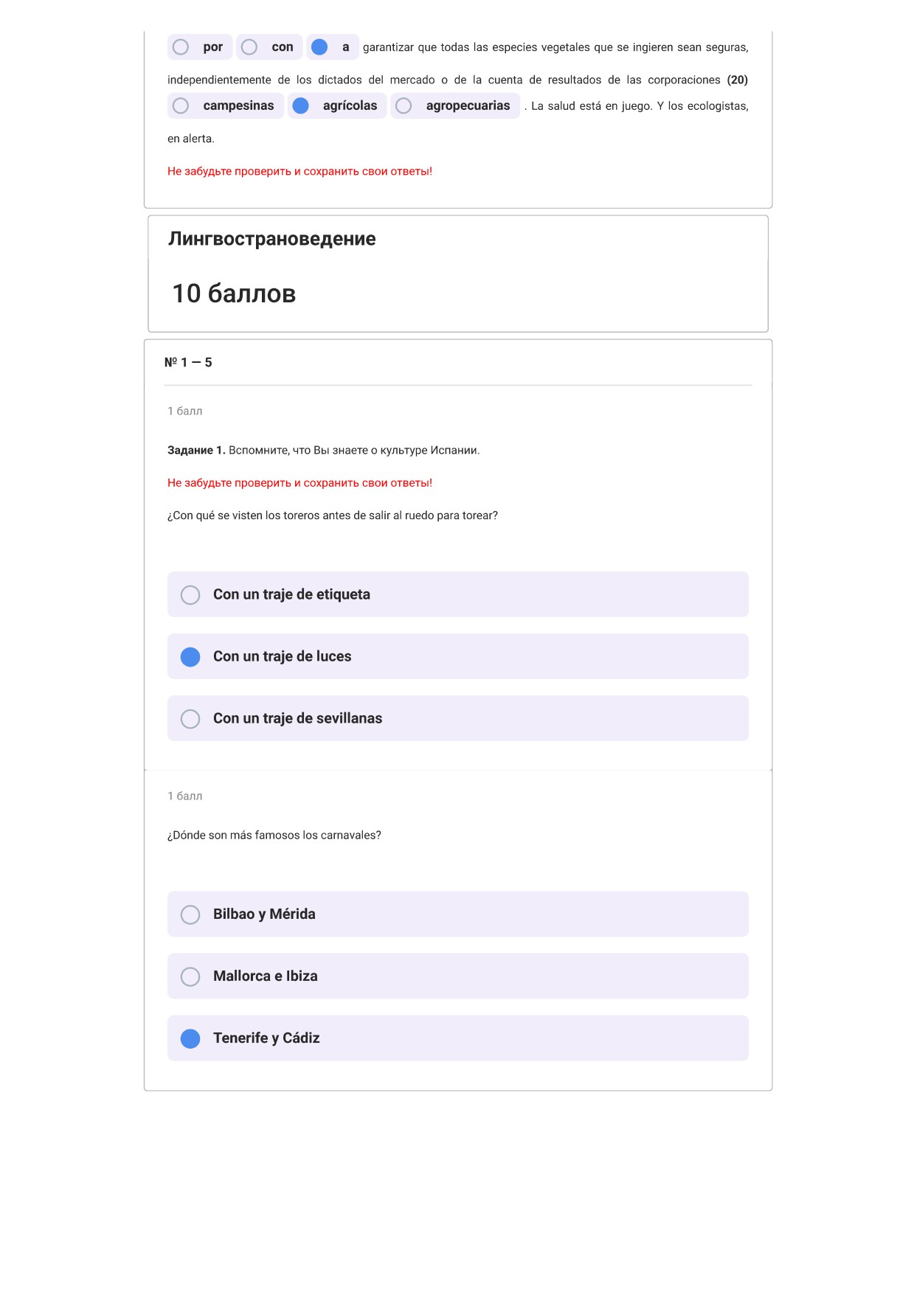Viewport: 914px width, 1292px height.
Task: Choose "agropecuarias" for blank 20
Action: (455, 106)
